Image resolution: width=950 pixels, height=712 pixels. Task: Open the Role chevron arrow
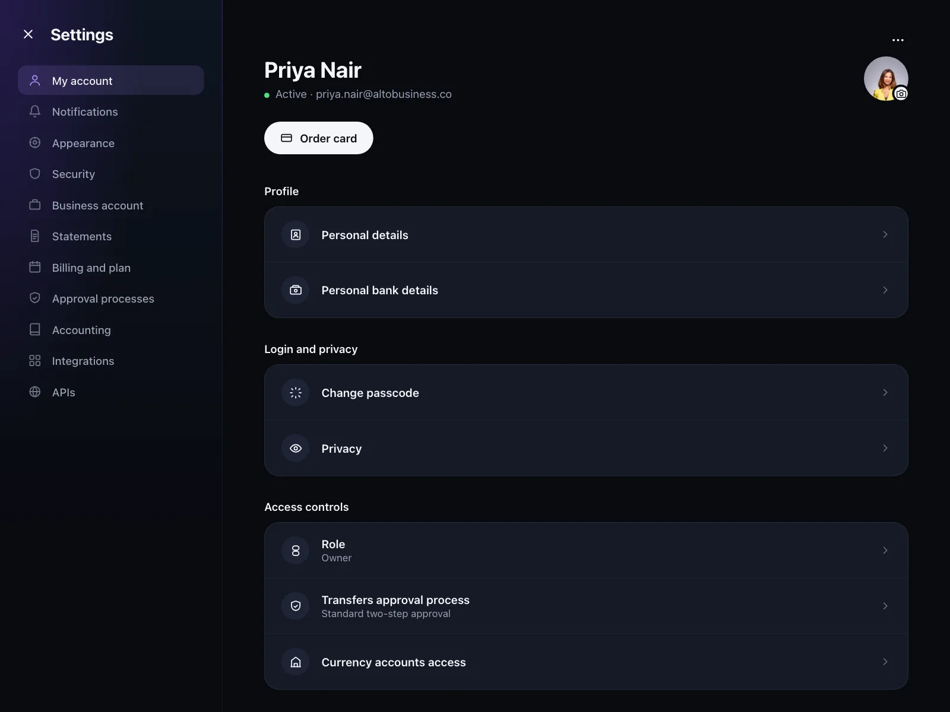[885, 551]
